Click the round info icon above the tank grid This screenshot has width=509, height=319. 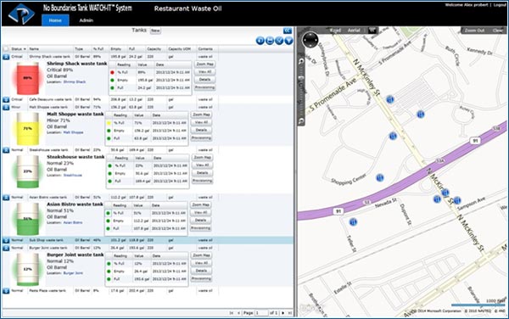tap(260, 41)
